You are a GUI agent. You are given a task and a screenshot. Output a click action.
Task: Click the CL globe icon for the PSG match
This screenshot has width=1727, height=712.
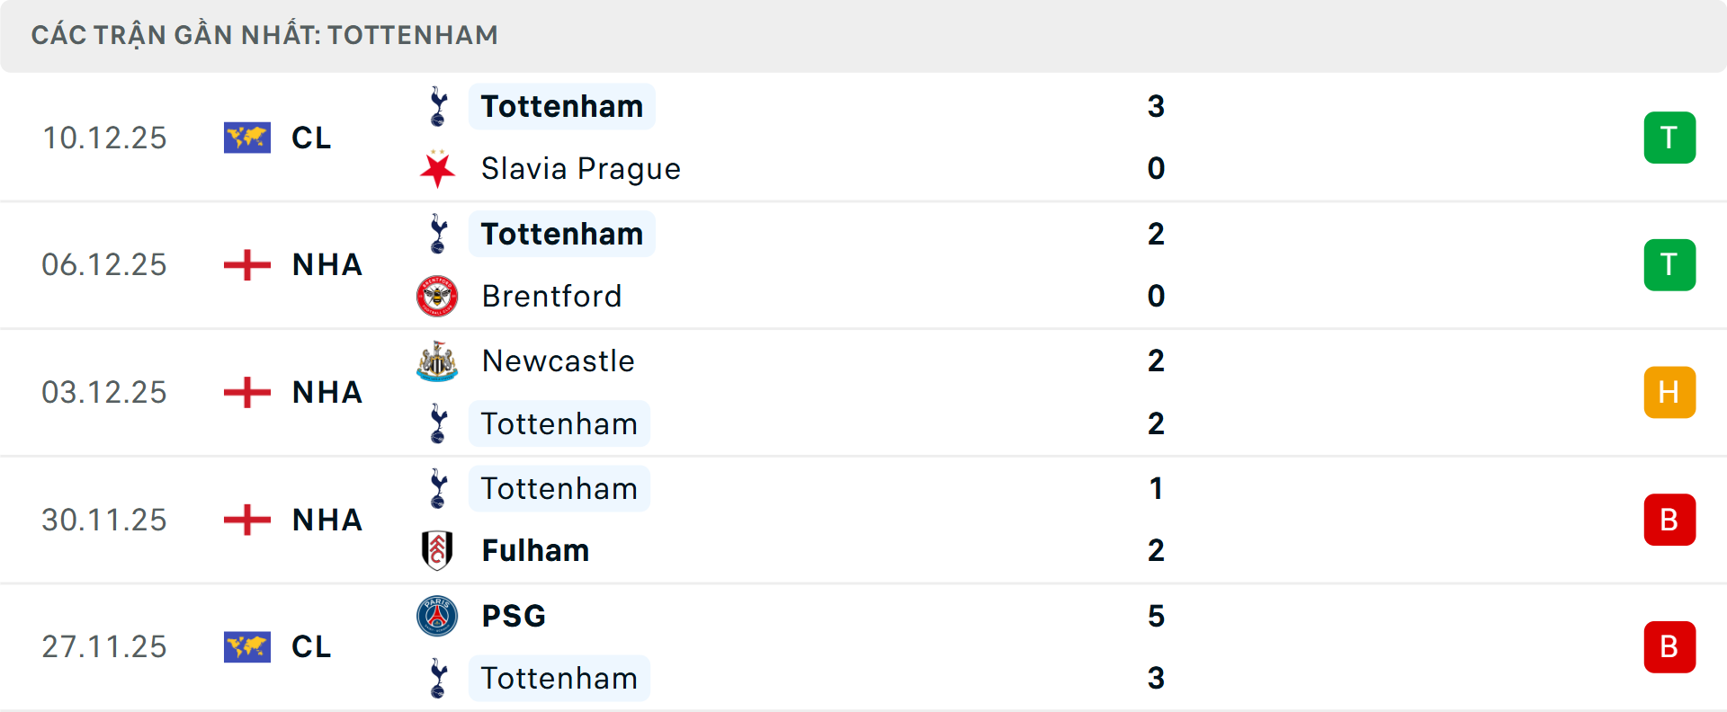click(x=247, y=646)
